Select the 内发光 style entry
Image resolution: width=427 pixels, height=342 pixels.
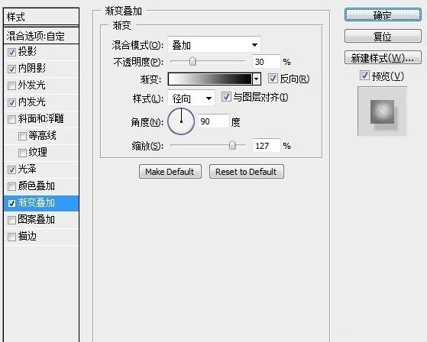(x=41, y=102)
